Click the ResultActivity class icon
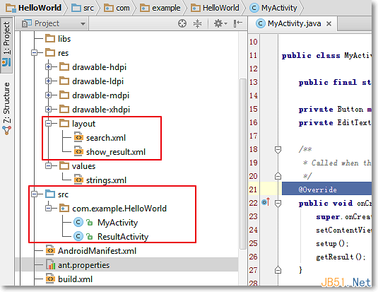The image size is (378, 292). [x=78, y=236]
